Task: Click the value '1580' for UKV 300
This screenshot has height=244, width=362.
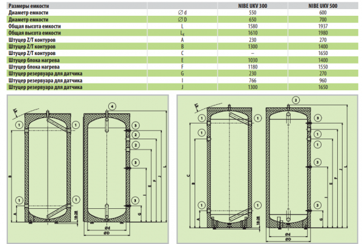Action: coord(253,26)
